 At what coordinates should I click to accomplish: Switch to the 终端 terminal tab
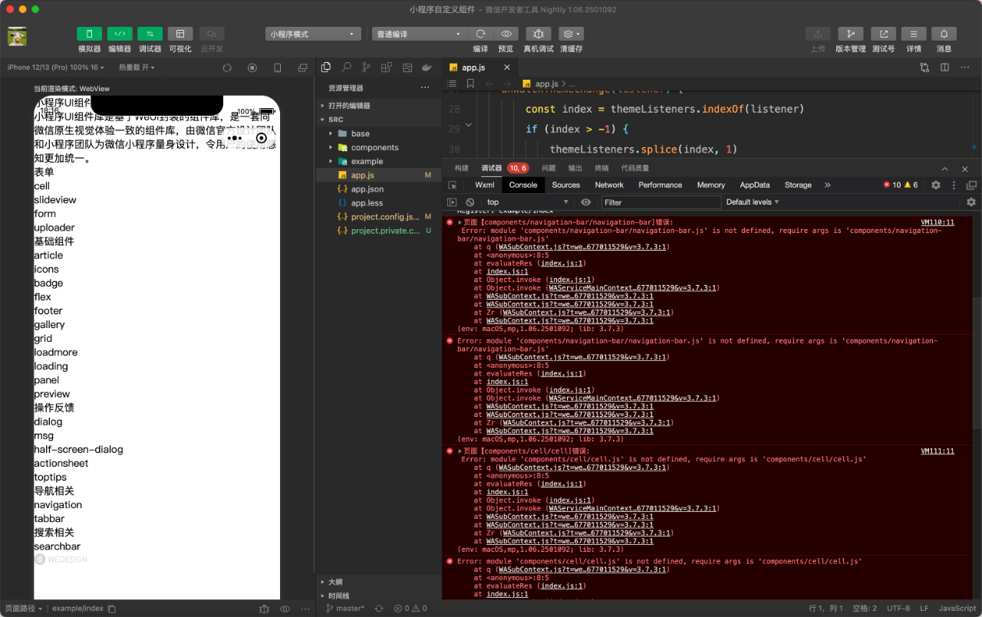point(601,168)
